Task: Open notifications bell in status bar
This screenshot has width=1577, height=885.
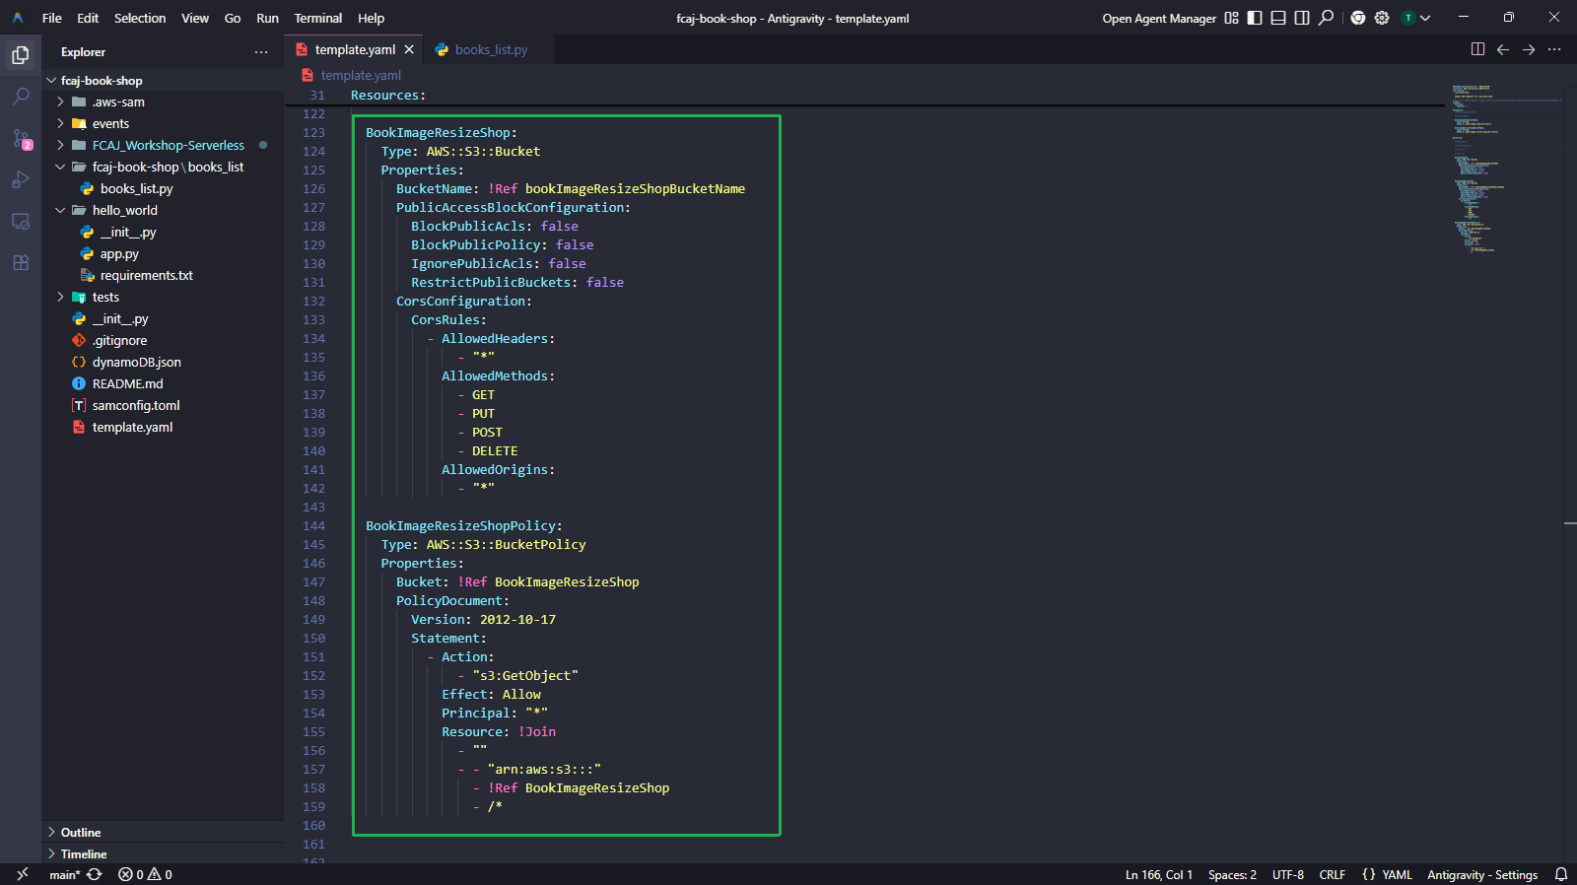Action: pos(1561,874)
